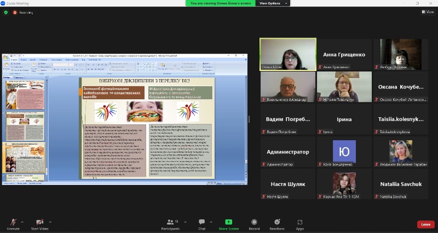Open the Reactions menu
438x233 pixels.
pyautogui.click(x=277, y=224)
